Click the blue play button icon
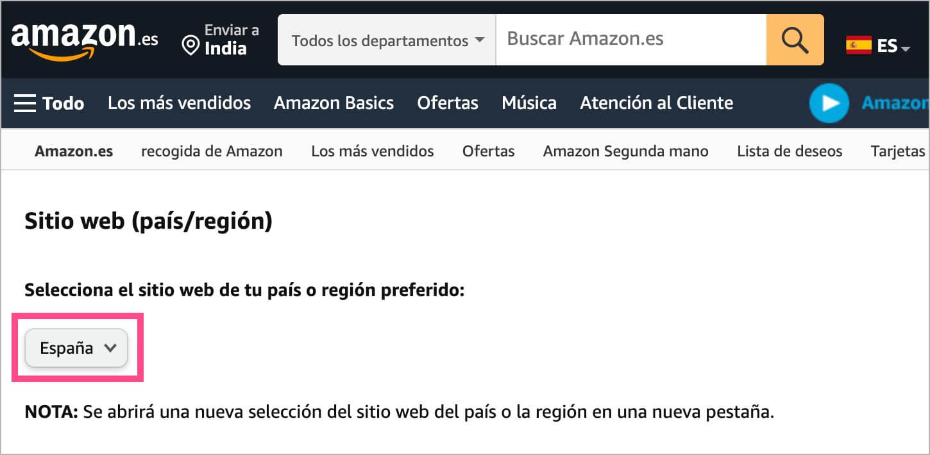 click(x=829, y=103)
